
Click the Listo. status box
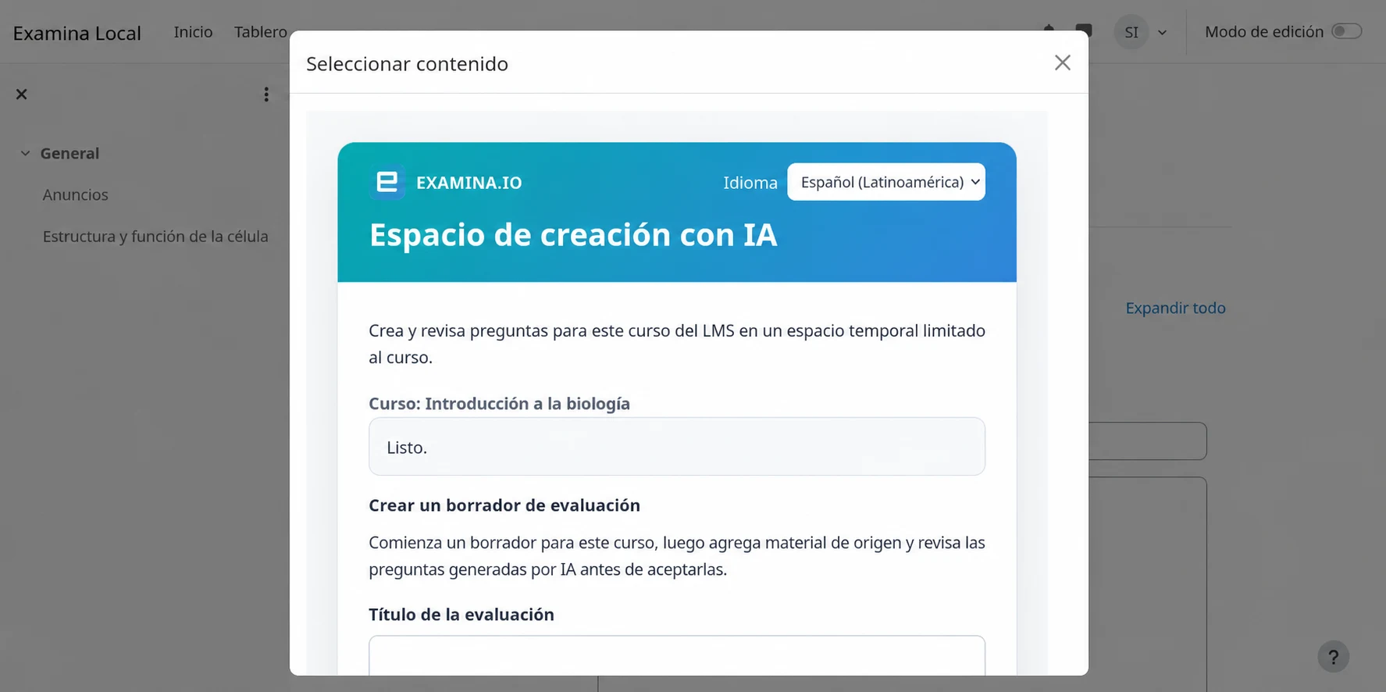click(x=677, y=447)
